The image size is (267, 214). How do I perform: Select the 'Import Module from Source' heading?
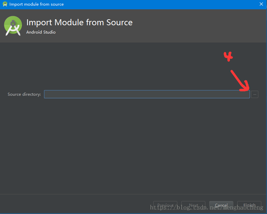pos(79,22)
